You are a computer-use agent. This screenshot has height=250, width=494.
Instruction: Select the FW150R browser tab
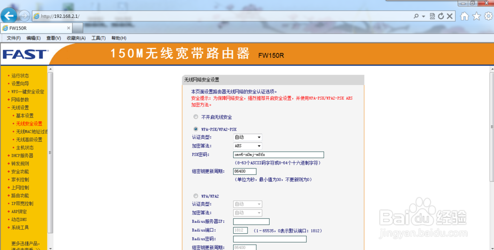[x=36, y=28]
